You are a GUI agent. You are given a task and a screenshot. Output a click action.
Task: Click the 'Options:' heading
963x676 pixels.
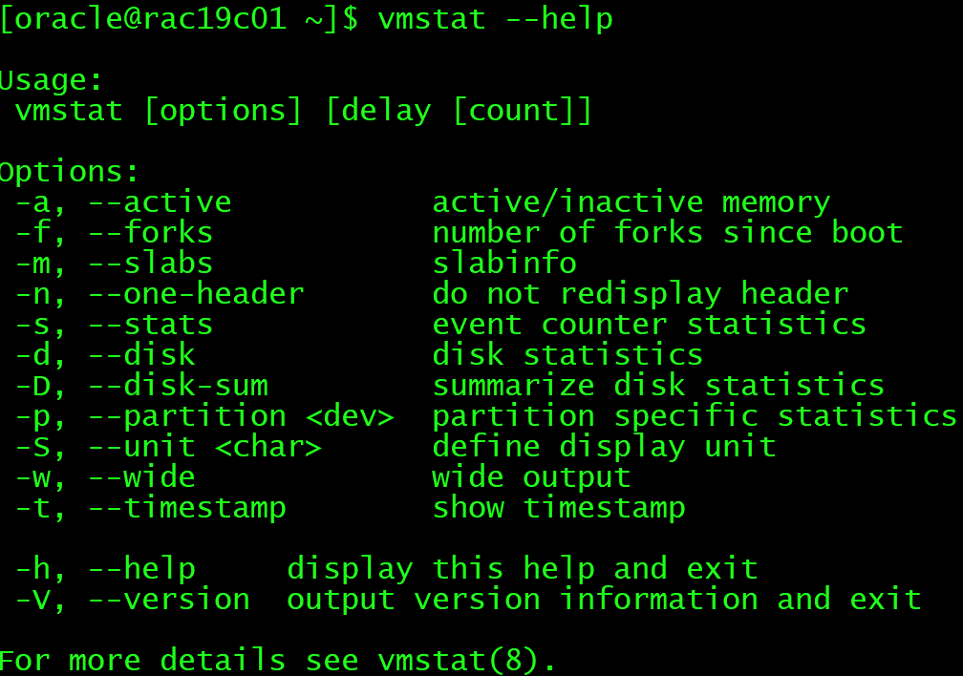pos(70,172)
